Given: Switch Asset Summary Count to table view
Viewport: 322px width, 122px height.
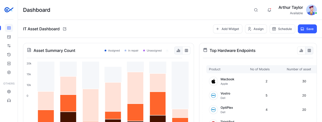Looking at the screenshot, I should [x=186, y=51].
